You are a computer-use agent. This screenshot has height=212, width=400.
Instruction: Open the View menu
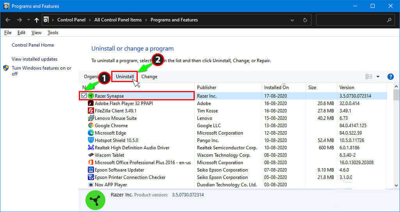(x=36, y=33)
